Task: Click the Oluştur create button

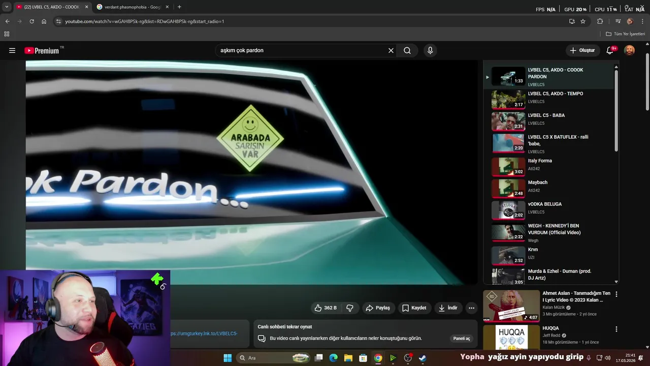Action: point(582,50)
